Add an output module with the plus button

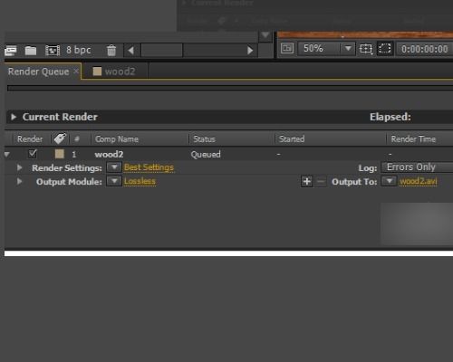[307, 182]
